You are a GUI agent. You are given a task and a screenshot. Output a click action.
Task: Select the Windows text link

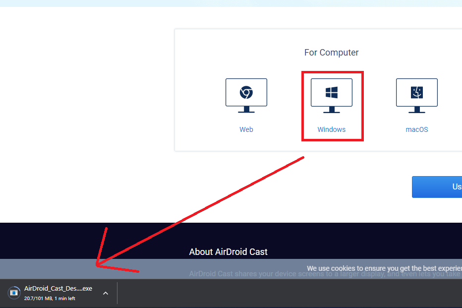[332, 129]
